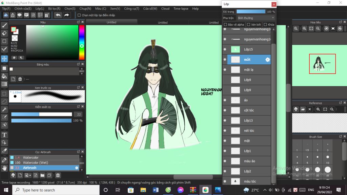Open the Time-lapse menu
Screen dimensions: 347x195
click(181, 8)
